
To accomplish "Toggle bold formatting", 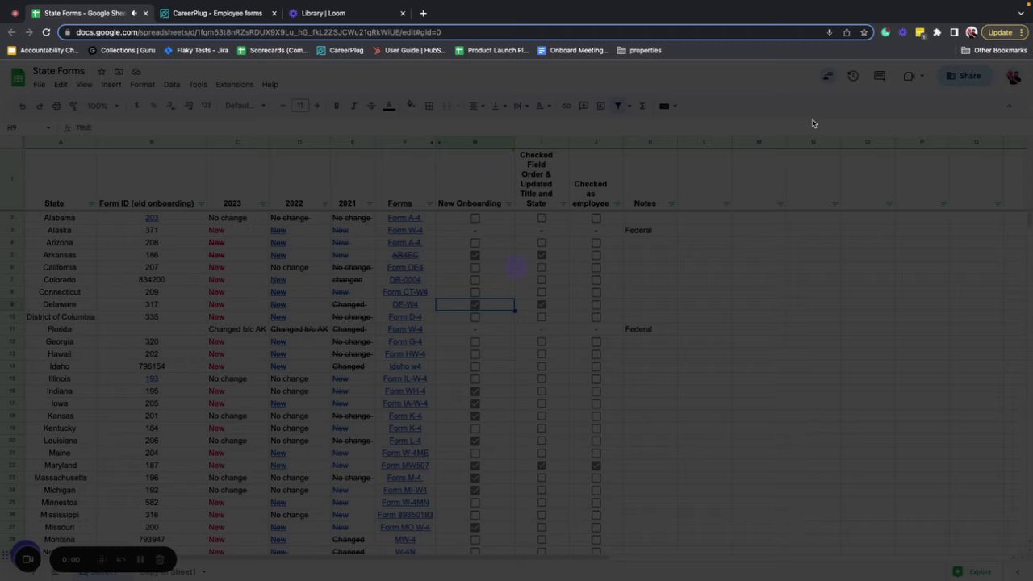I will pos(337,106).
